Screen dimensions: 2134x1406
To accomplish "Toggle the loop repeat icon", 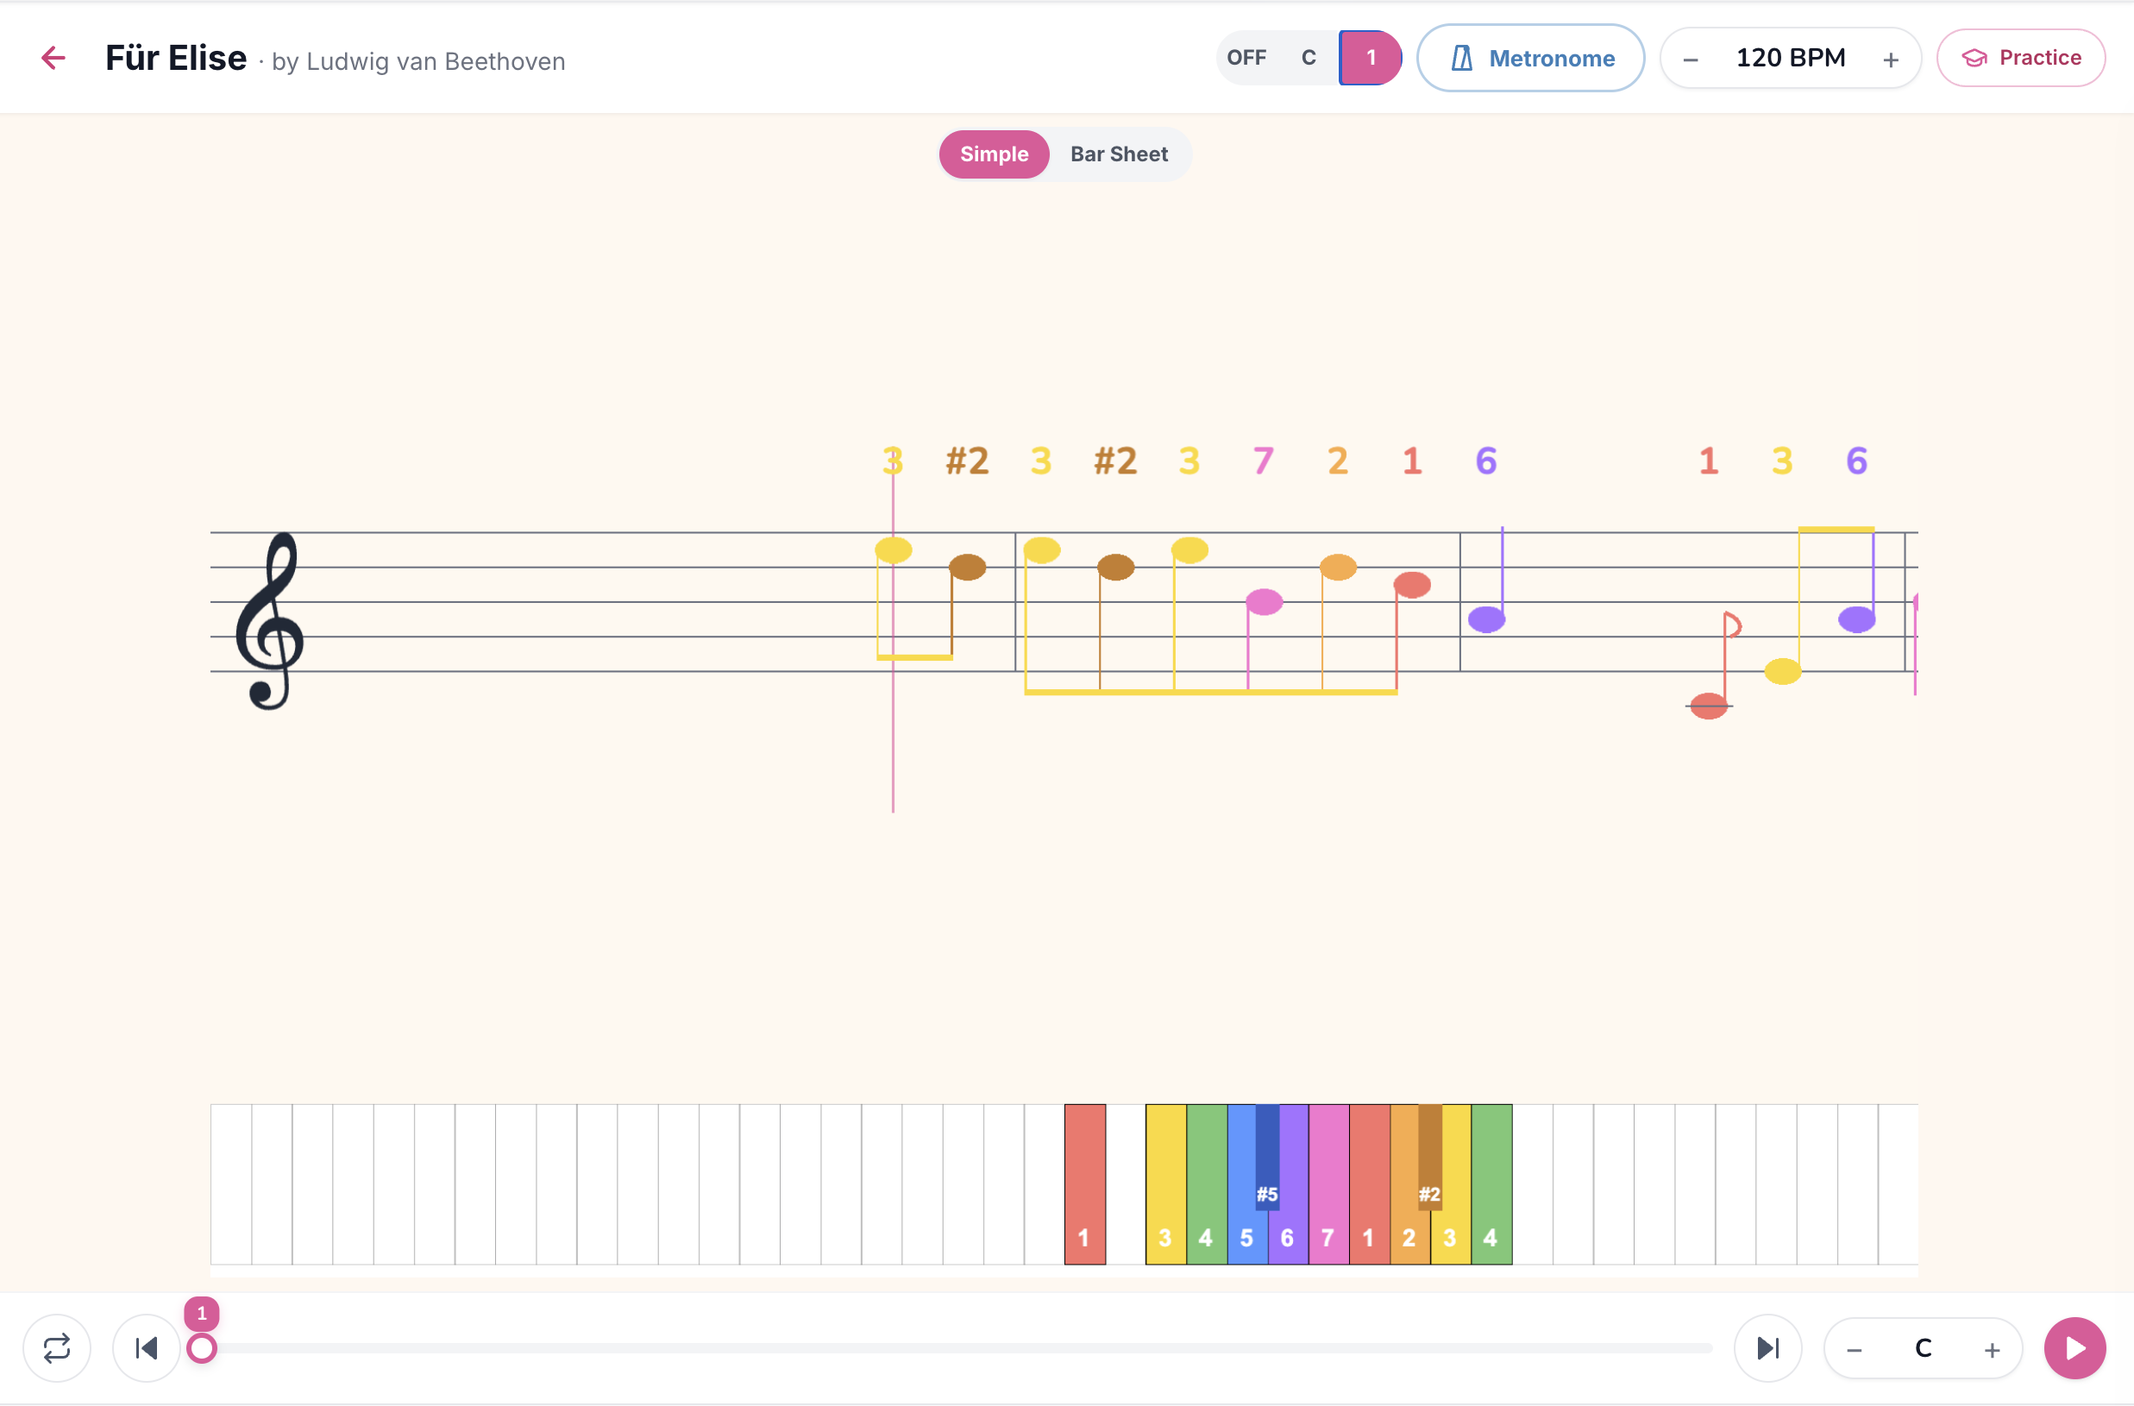I will point(56,1348).
